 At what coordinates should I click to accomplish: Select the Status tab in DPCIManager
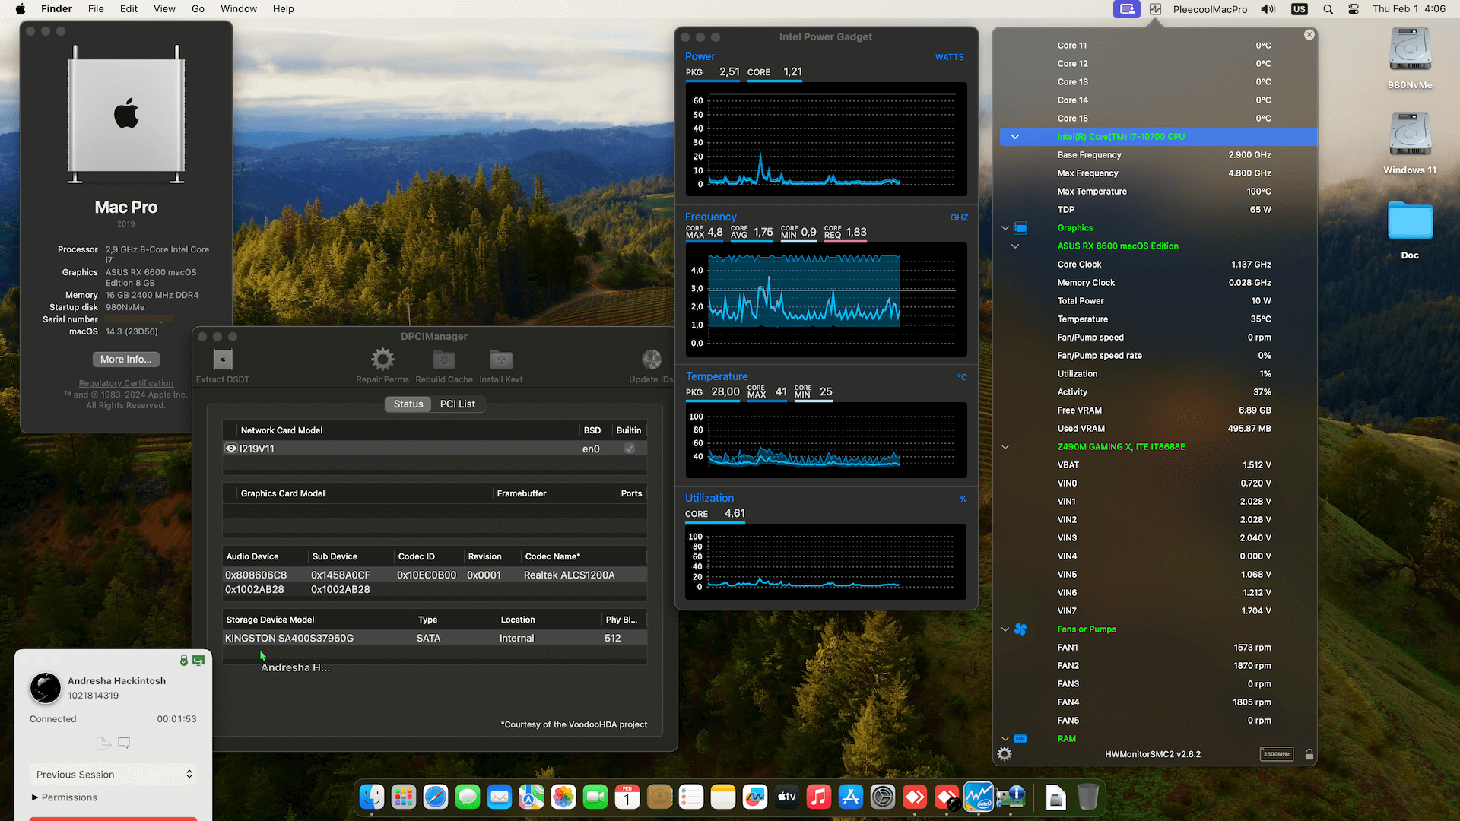point(408,404)
